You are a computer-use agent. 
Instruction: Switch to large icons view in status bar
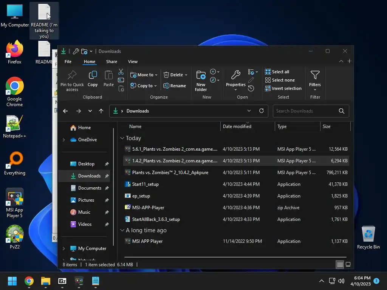[x=348, y=265]
